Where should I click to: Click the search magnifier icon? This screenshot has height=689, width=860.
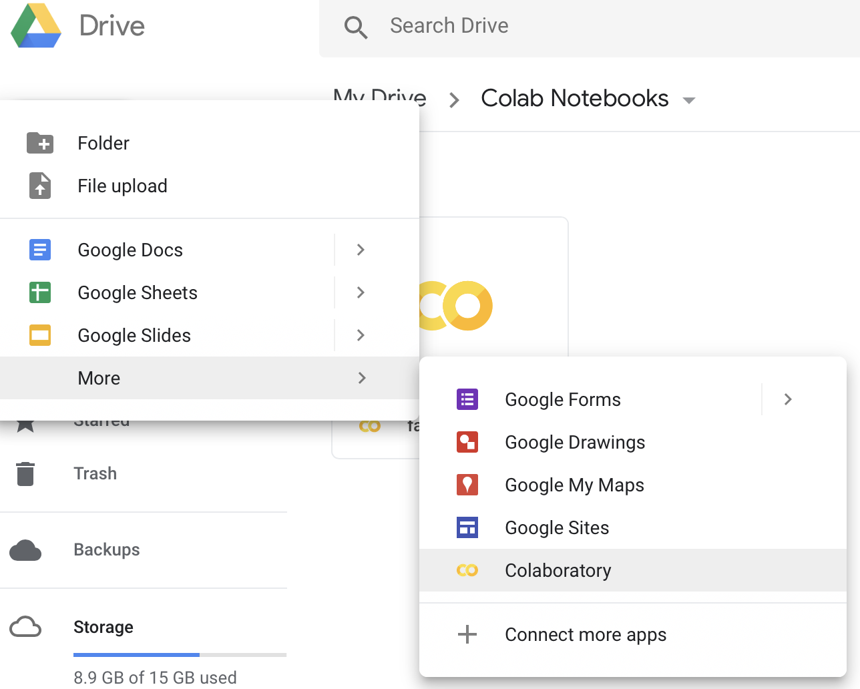coord(355,27)
